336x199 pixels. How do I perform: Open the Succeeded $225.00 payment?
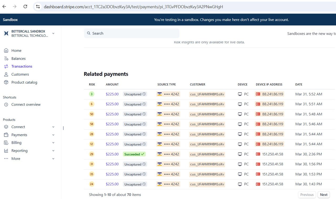coord(112,154)
